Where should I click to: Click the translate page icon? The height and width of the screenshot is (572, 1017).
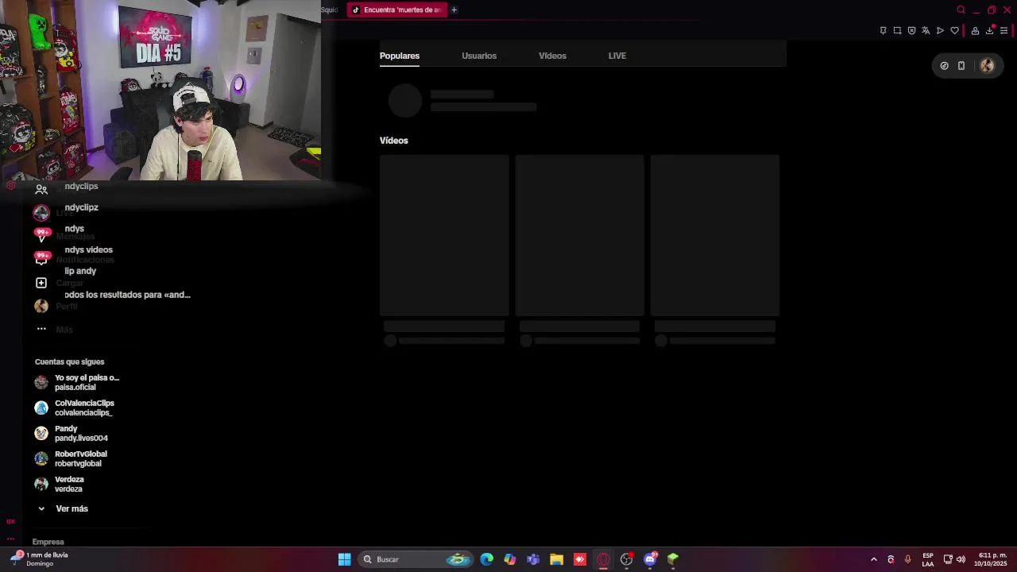(x=926, y=30)
